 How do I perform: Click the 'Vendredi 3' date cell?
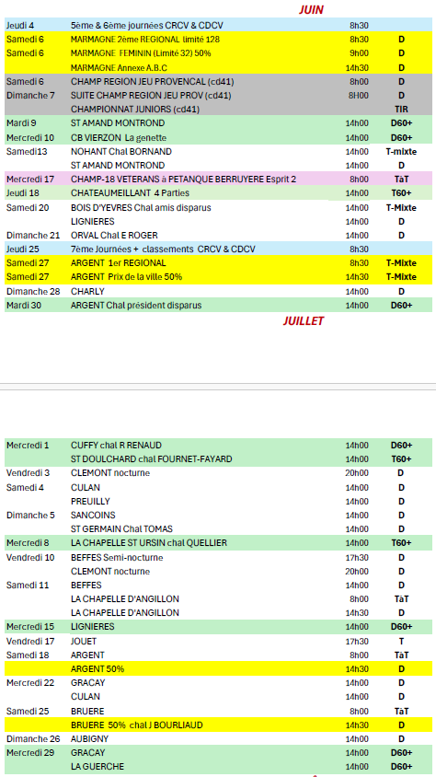click(28, 473)
